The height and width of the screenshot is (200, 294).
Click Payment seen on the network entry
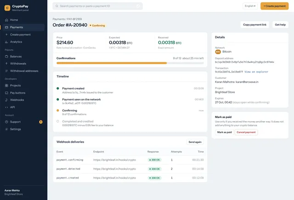pos(130,101)
